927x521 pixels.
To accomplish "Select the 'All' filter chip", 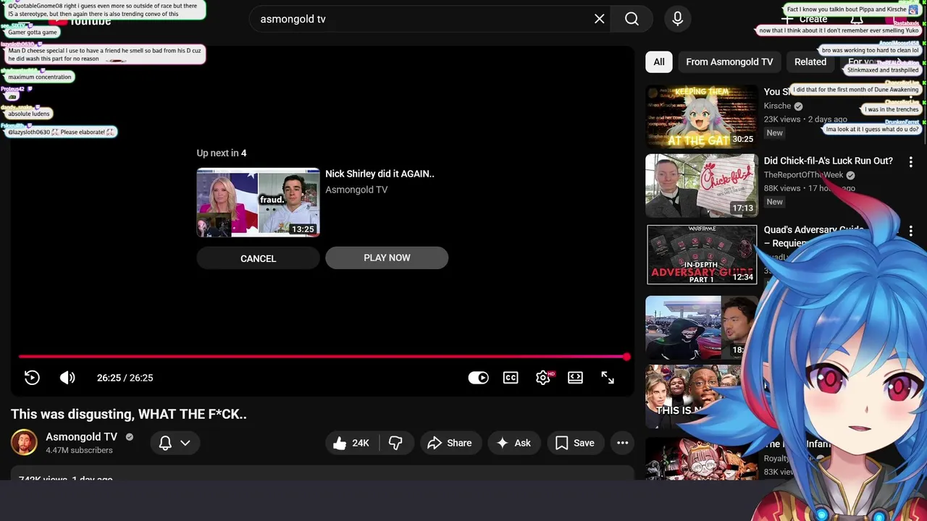I will click(659, 62).
